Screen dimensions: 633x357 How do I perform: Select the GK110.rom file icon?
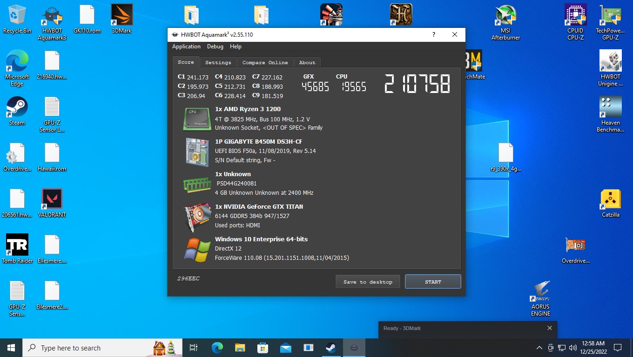pyautogui.click(x=87, y=19)
